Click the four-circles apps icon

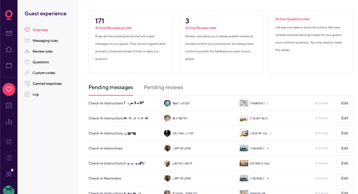pyautogui.click(x=9, y=141)
